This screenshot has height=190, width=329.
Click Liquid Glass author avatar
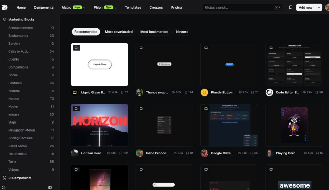coord(75,92)
